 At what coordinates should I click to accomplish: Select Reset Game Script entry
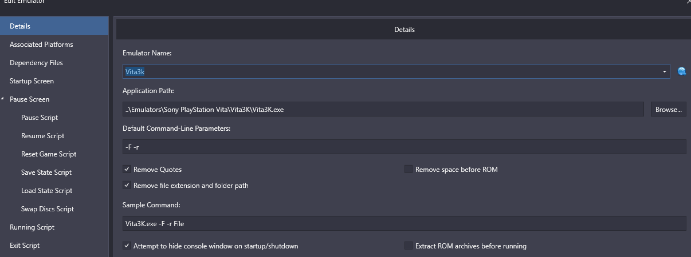click(49, 154)
